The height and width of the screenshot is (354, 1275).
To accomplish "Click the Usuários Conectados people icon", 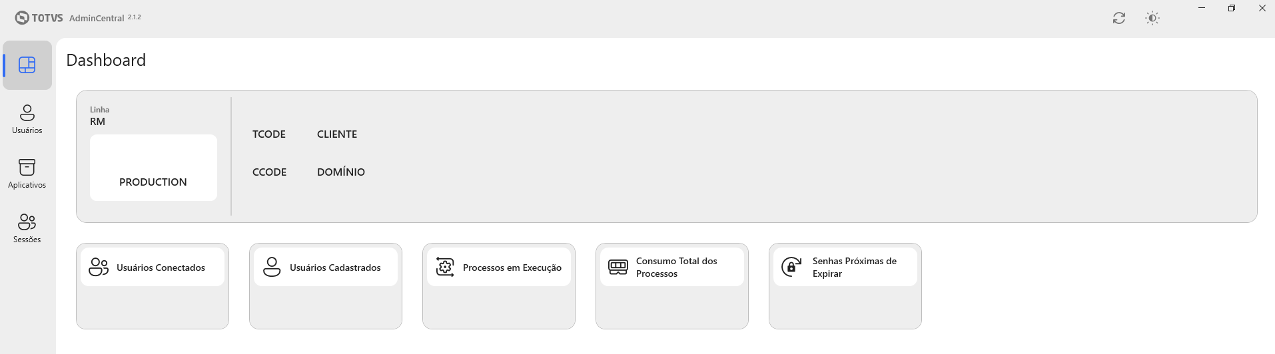I will [99, 267].
